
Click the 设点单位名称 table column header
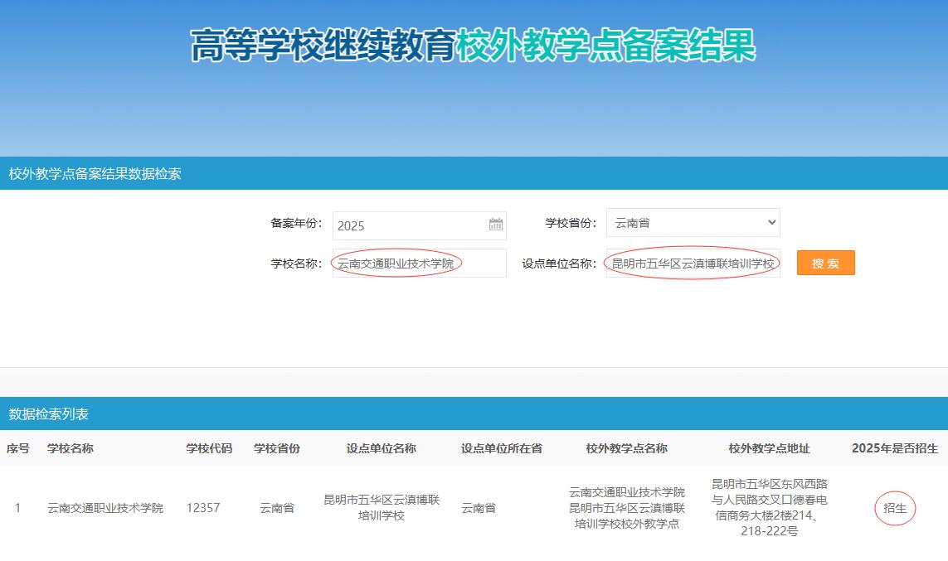pos(382,448)
